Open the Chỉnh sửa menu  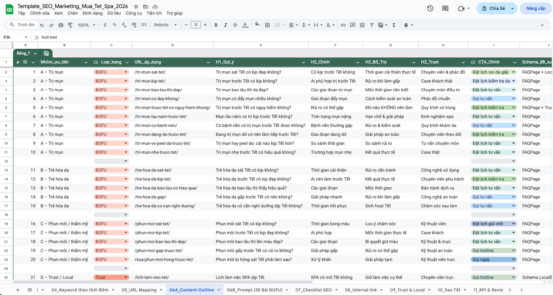[x=40, y=13]
